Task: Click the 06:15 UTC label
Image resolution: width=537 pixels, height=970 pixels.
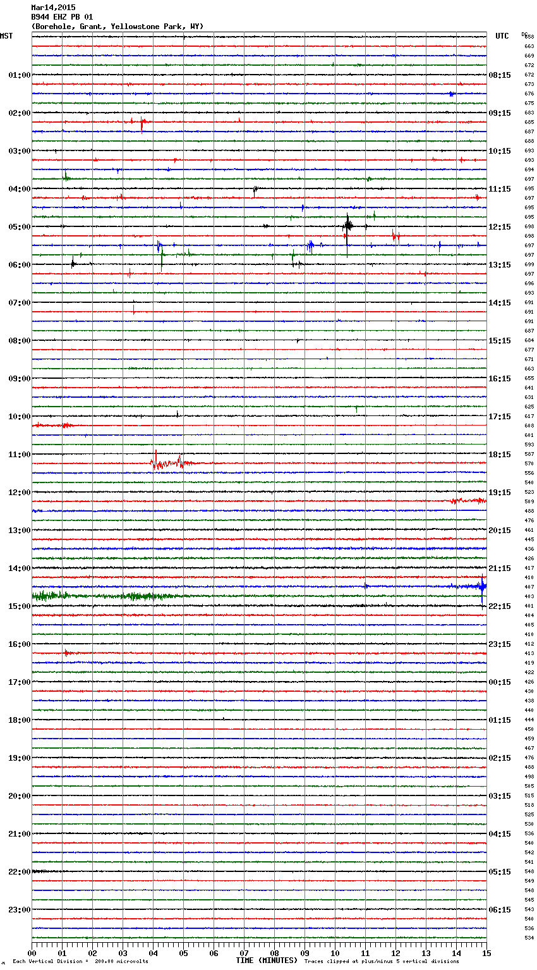Action: (x=500, y=910)
